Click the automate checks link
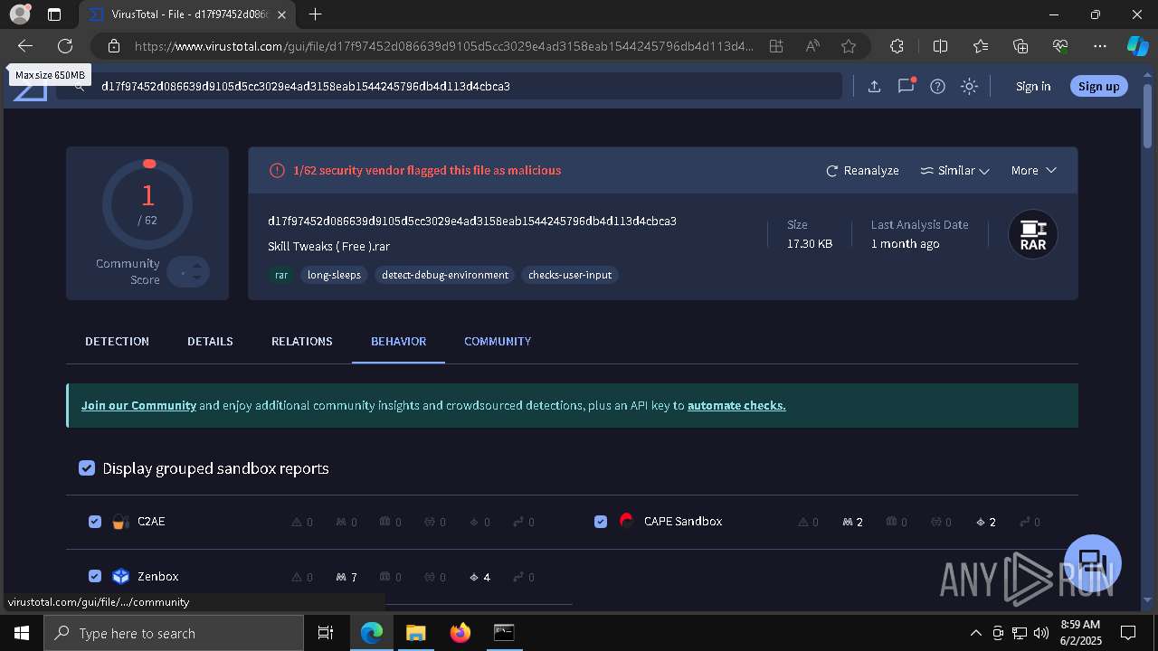Image resolution: width=1158 pixels, height=651 pixels. tap(736, 405)
